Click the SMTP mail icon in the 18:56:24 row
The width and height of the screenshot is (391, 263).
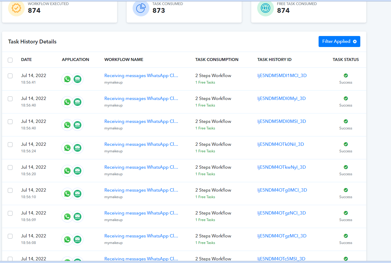point(77,148)
